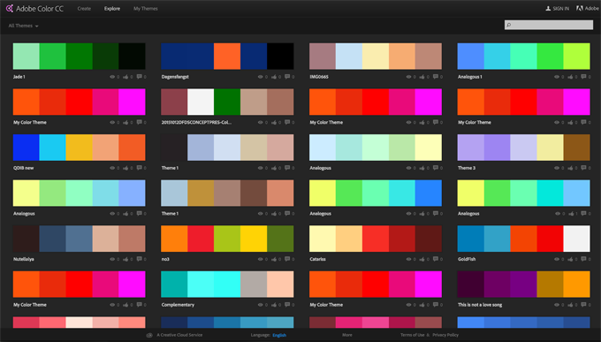Image resolution: width=601 pixels, height=342 pixels.
Task: Open comments for Jade 1 theme
Action: [x=140, y=77]
